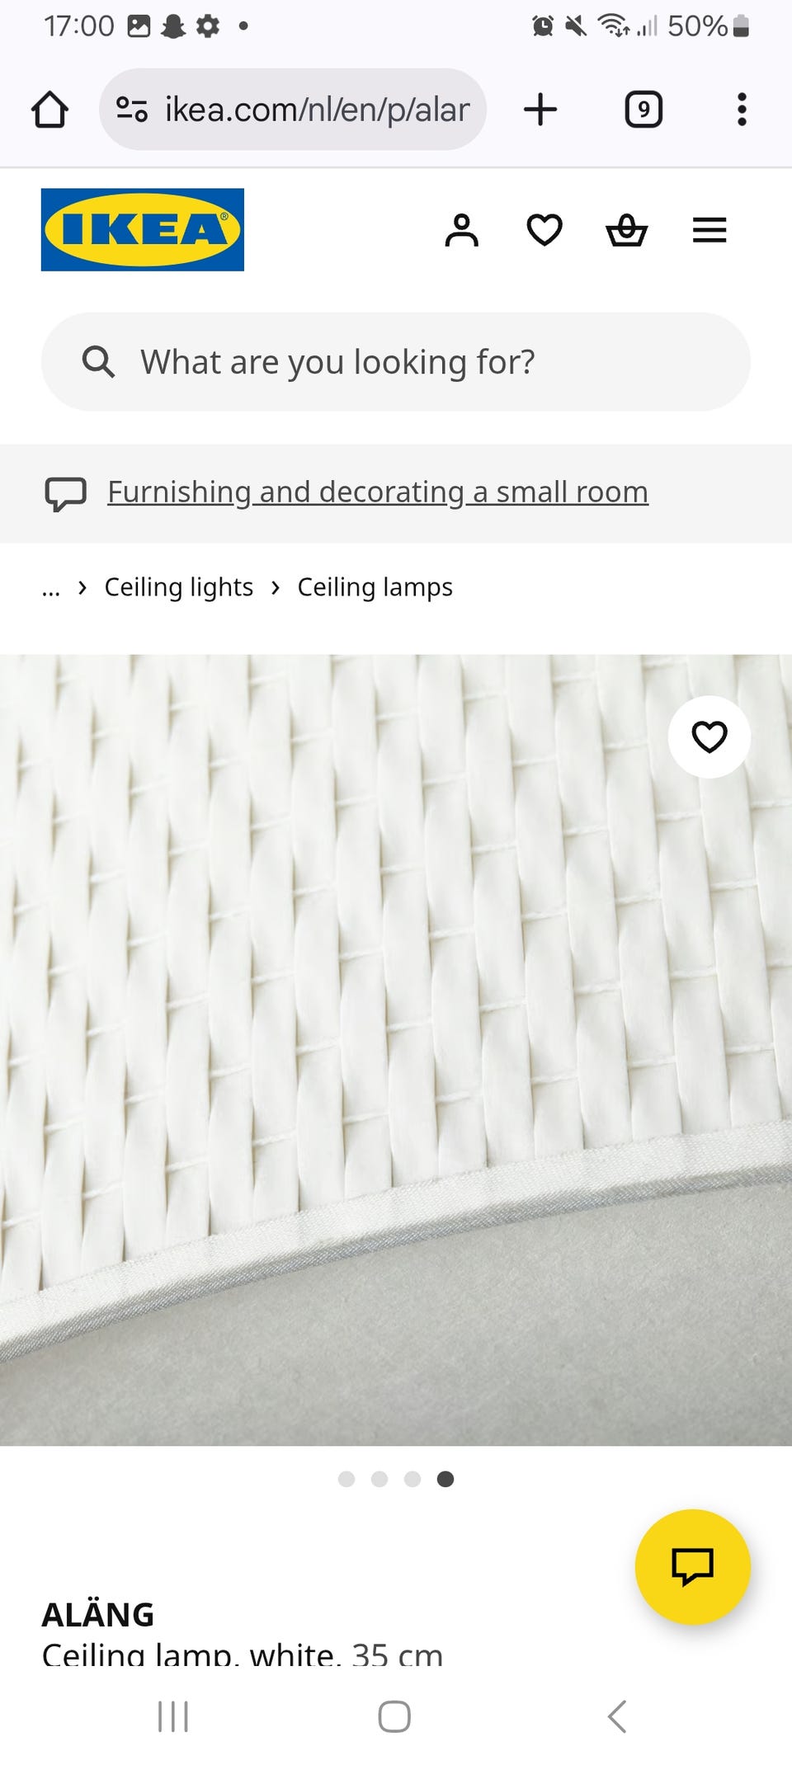Open the yellow chat bubble button
The height and width of the screenshot is (1765, 792).
[693, 1567]
